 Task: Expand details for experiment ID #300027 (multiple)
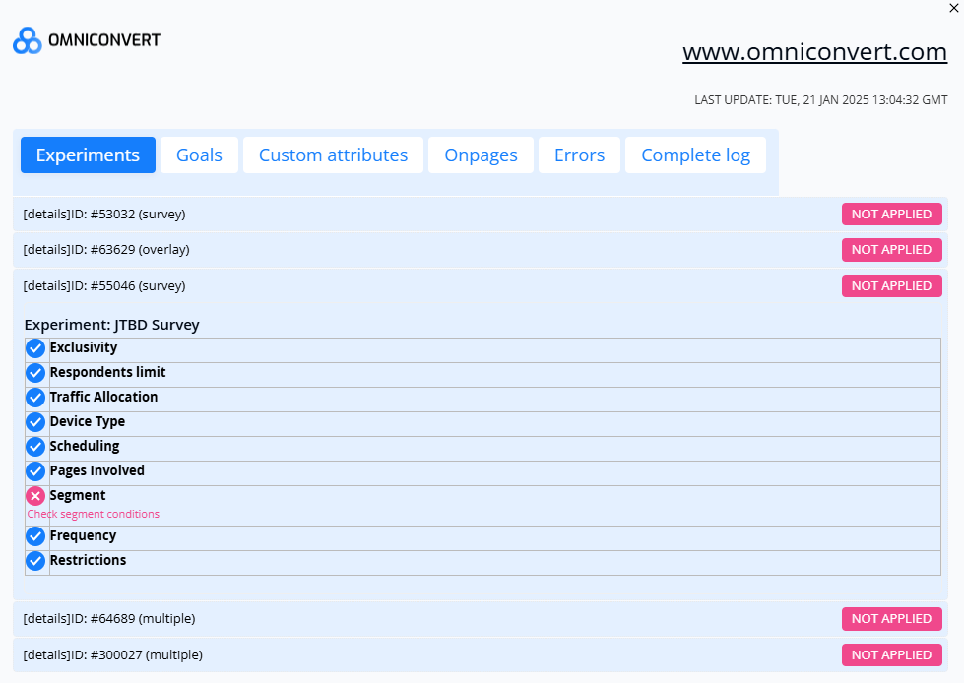pyautogui.click(x=48, y=655)
